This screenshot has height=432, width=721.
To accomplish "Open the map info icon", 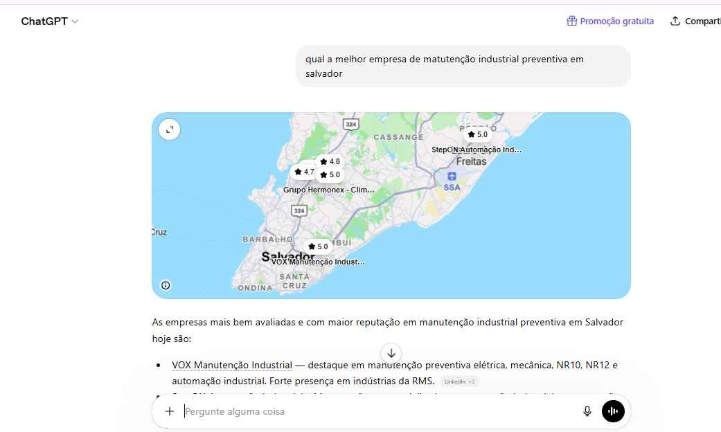I will point(166,285).
